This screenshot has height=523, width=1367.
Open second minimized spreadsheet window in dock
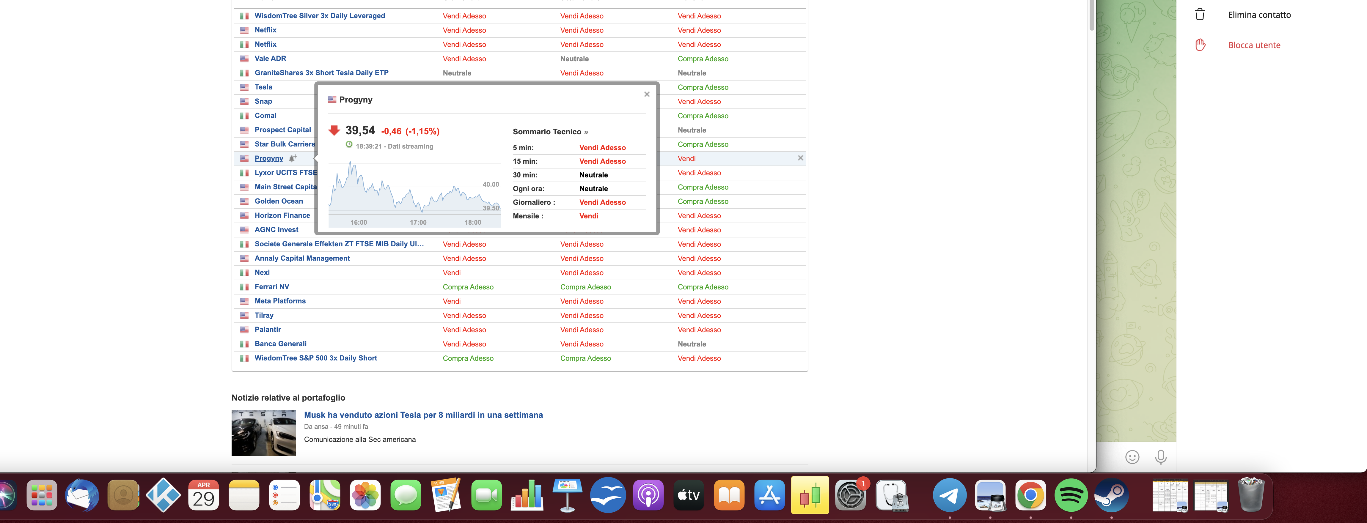(x=1210, y=495)
